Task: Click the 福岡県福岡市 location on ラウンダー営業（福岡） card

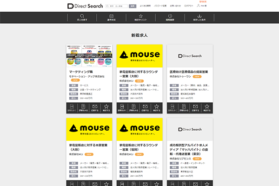Action: click(x=136, y=172)
